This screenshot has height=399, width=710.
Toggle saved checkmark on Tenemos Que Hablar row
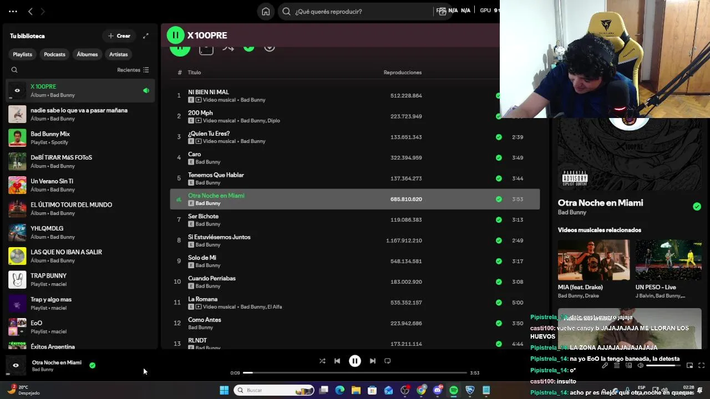tap(499, 178)
